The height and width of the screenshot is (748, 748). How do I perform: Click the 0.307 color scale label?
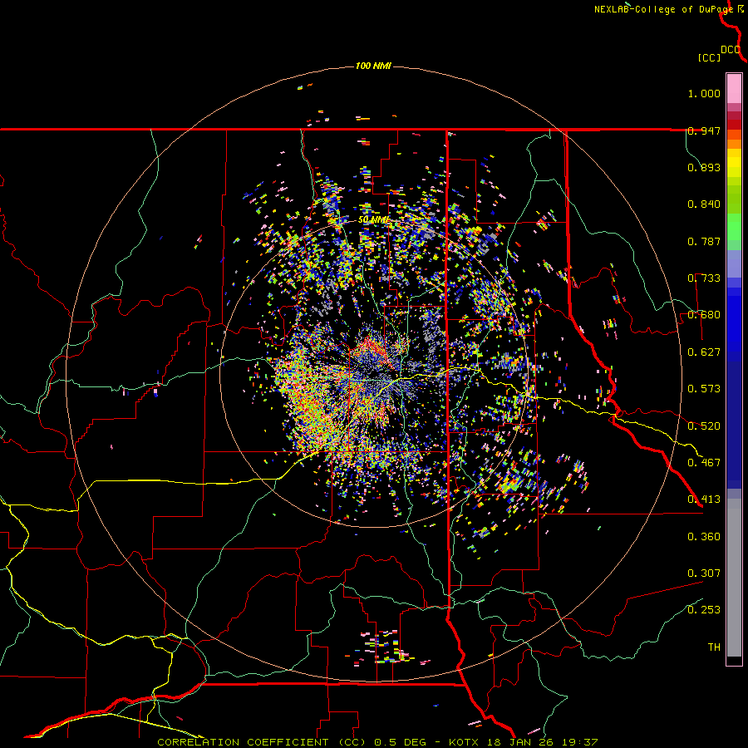click(704, 573)
